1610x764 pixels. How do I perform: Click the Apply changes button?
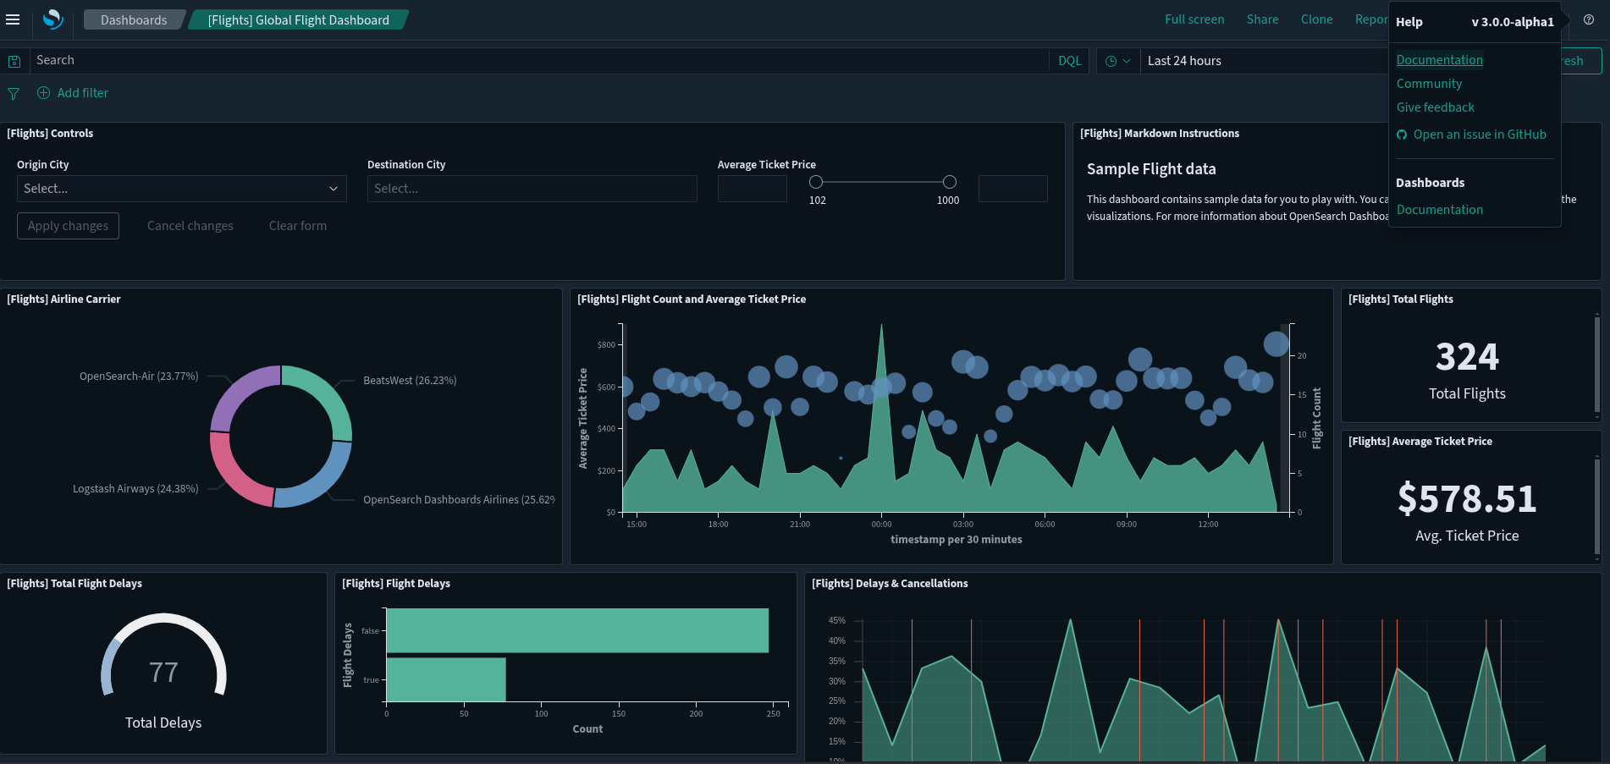click(68, 225)
